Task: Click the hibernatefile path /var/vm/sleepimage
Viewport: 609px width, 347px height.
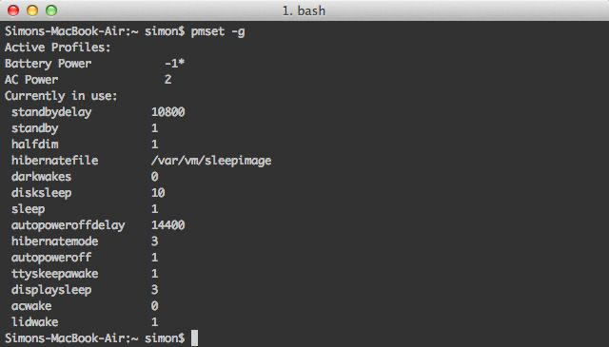Action: [x=211, y=161]
